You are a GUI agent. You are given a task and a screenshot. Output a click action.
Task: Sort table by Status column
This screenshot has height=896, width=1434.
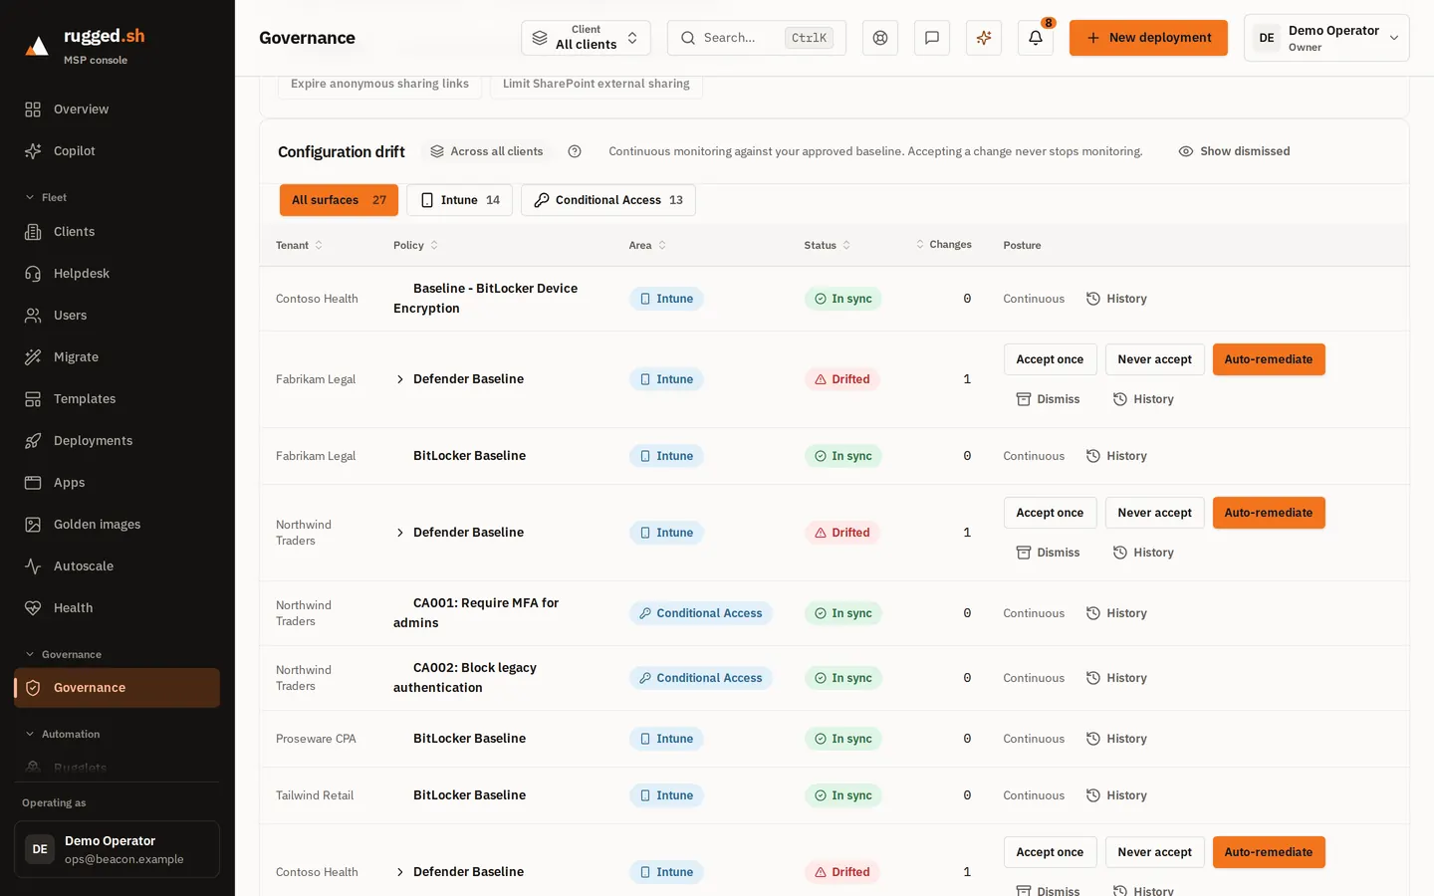(x=828, y=245)
